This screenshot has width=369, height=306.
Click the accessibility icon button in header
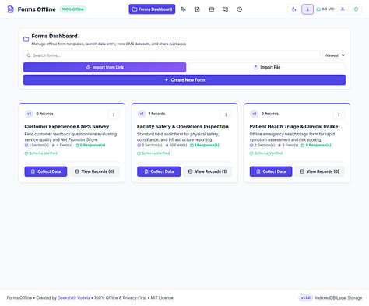307,9
